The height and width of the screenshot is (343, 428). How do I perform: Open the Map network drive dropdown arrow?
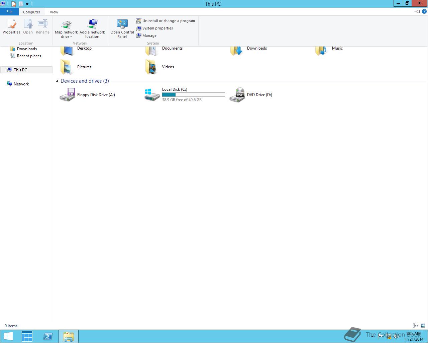pyautogui.click(x=71, y=37)
